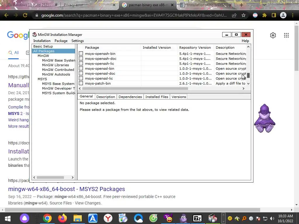Tick the msys-openssh-doc package checkbox
The height and width of the screenshot is (224, 299).
(x=81, y=58)
